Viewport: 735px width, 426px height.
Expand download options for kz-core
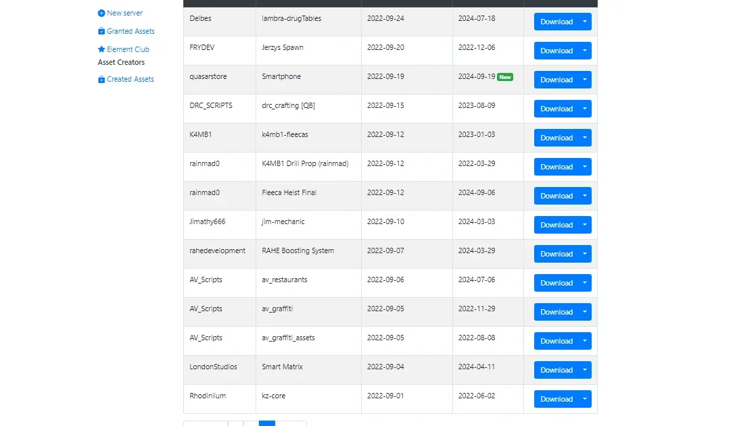click(x=585, y=399)
